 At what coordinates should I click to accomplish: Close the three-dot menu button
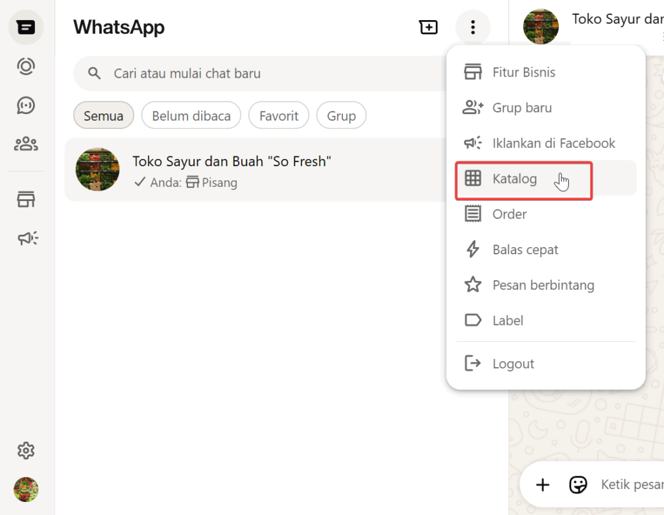[x=473, y=27]
